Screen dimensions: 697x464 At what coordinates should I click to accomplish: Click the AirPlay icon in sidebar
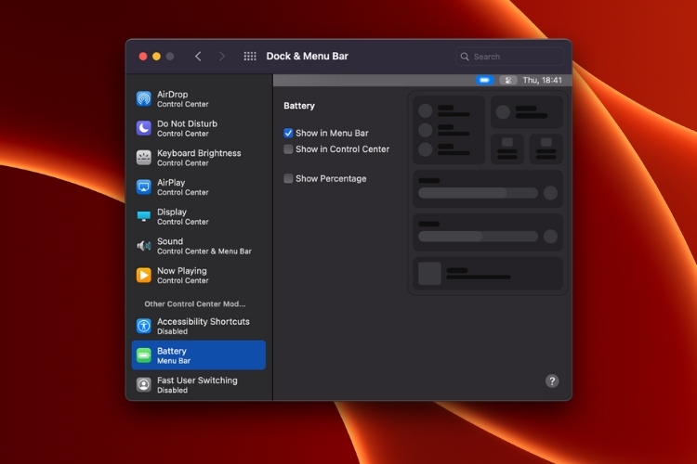pyautogui.click(x=144, y=187)
